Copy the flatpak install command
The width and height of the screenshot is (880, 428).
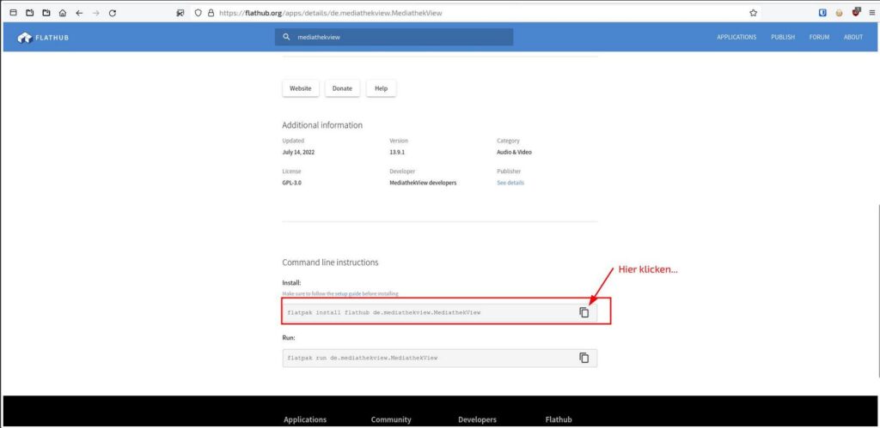click(x=584, y=312)
